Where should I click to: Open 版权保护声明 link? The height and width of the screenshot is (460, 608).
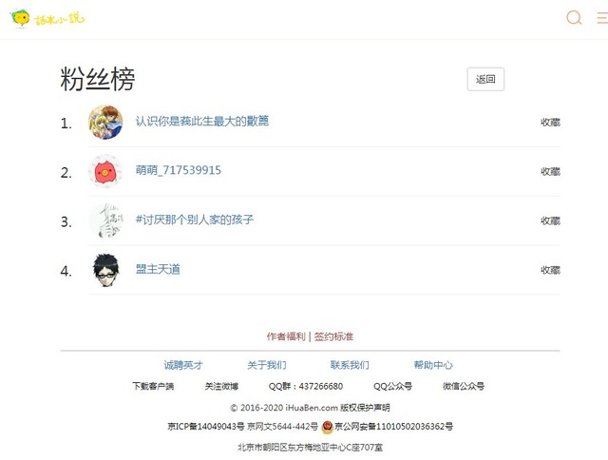click(365, 408)
